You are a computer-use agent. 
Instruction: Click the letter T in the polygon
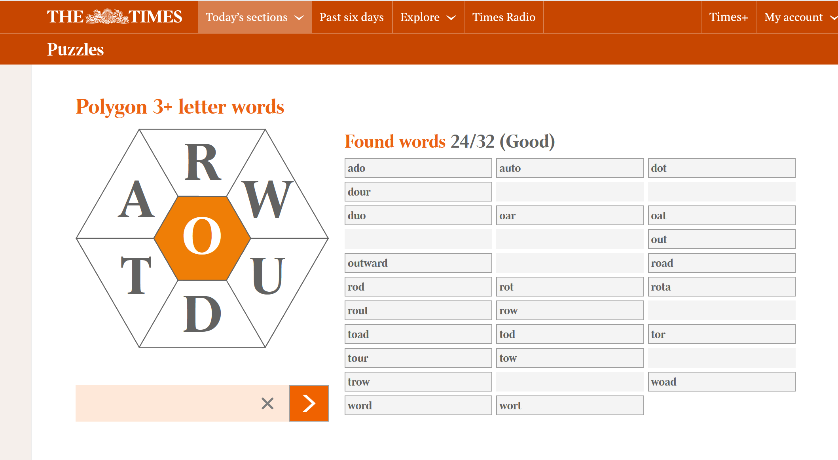[x=136, y=275]
